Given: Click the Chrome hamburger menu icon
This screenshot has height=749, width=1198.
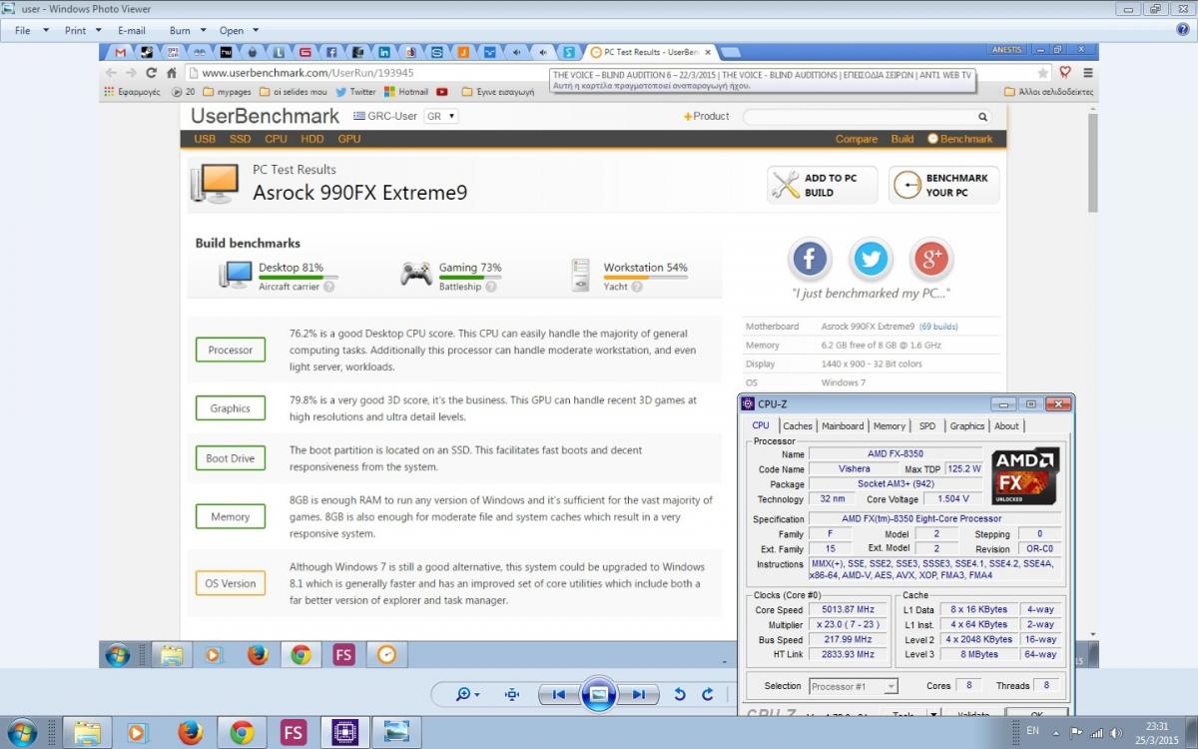Looking at the screenshot, I should [x=1087, y=73].
